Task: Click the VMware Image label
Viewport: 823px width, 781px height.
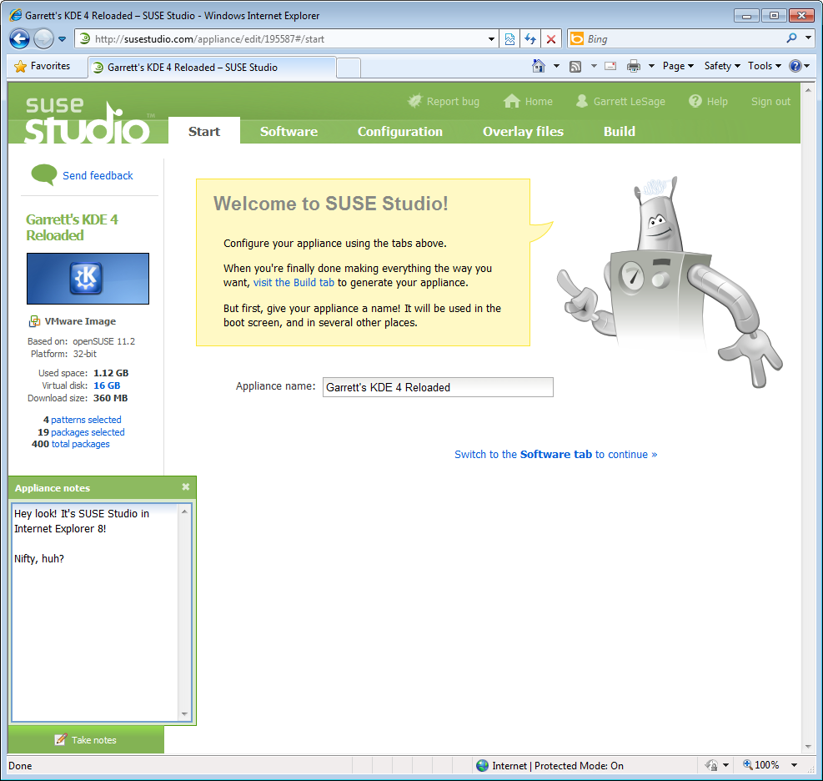Action: click(x=80, y=321)
